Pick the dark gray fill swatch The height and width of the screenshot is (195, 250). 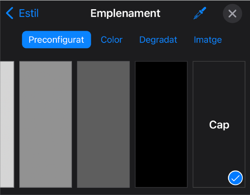pyautogui.click(x=103, y=125)
